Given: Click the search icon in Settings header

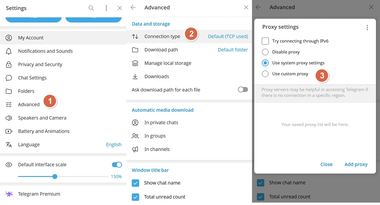Looking at the screenshot, I should (x=91, y=8).
